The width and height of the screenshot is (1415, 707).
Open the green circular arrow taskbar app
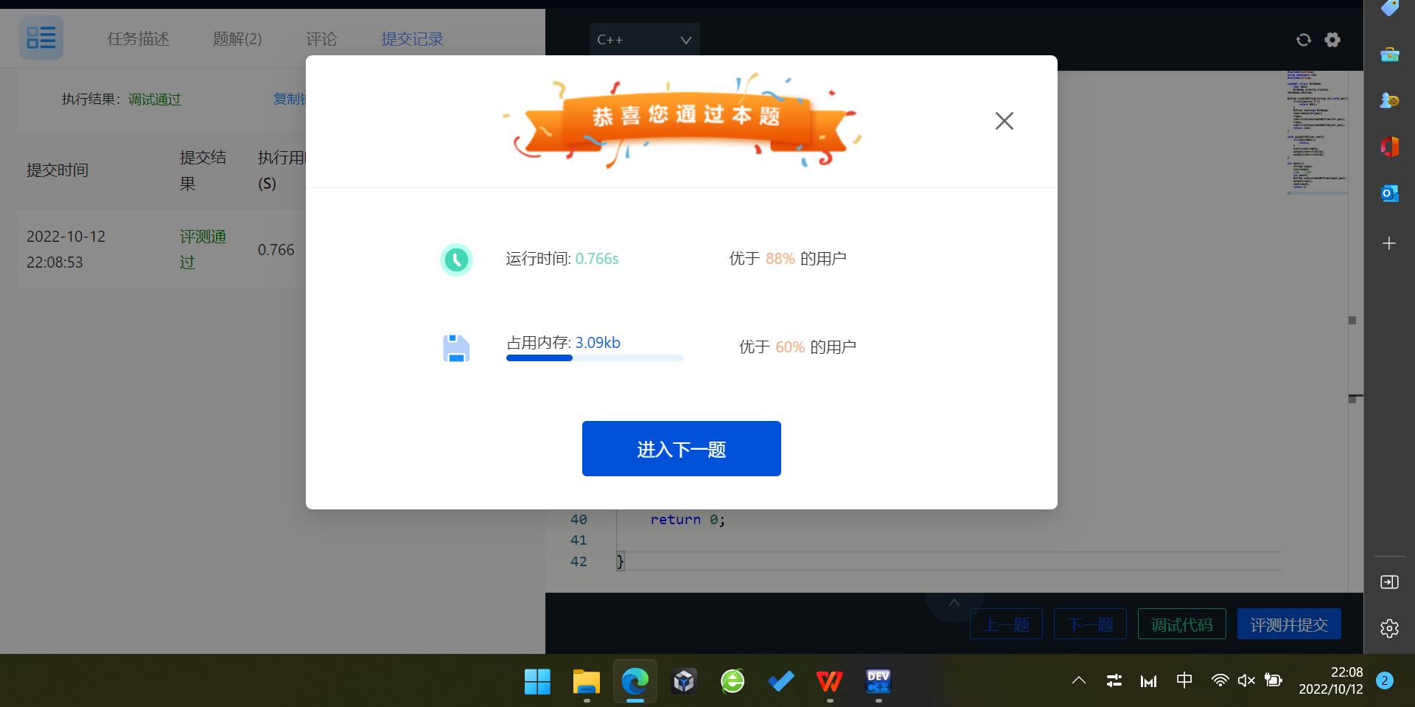coord(733,681)
